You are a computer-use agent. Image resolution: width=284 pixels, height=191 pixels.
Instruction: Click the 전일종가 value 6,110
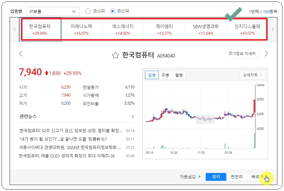pos(130,87)
